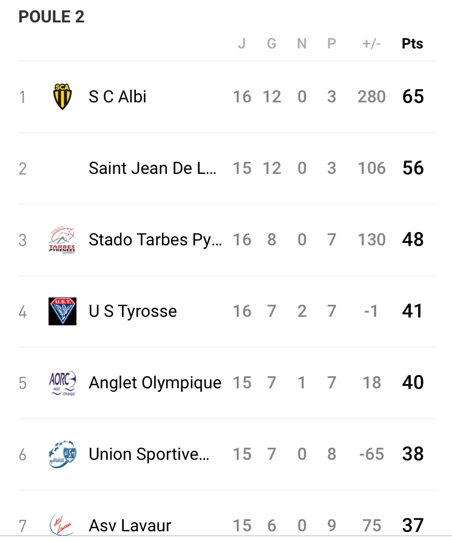Click the S C Albi club logo
The image size is (452, 541).
pyautogui.click(x=62, y=97)
